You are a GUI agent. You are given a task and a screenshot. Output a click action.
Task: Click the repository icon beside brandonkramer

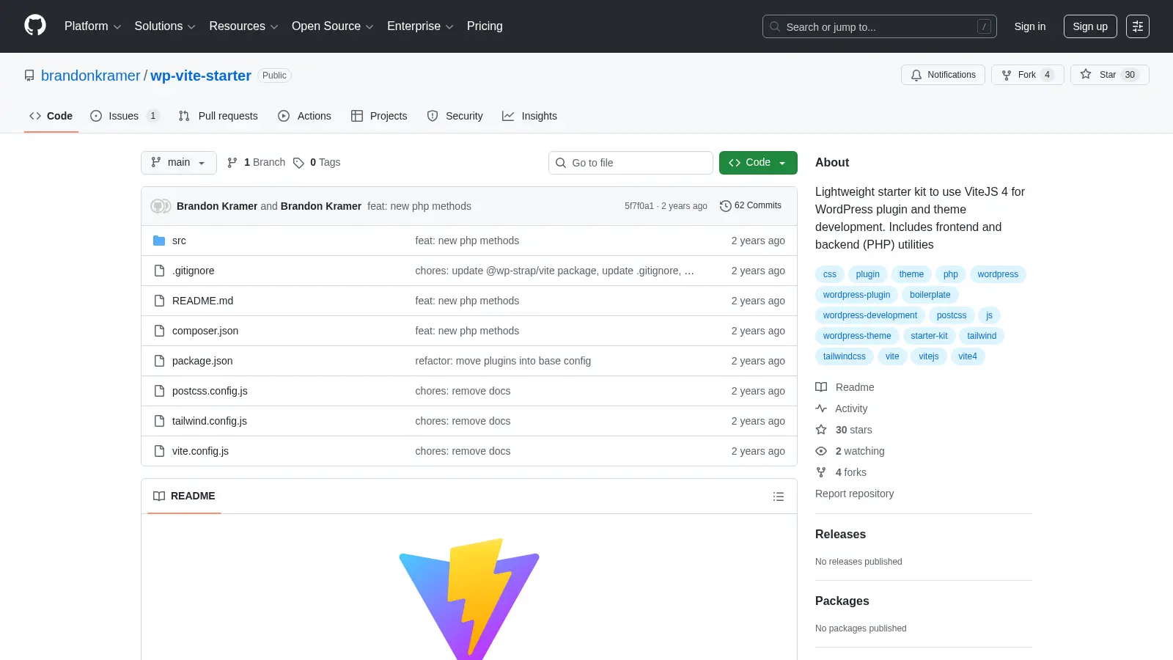pos(29,76)
